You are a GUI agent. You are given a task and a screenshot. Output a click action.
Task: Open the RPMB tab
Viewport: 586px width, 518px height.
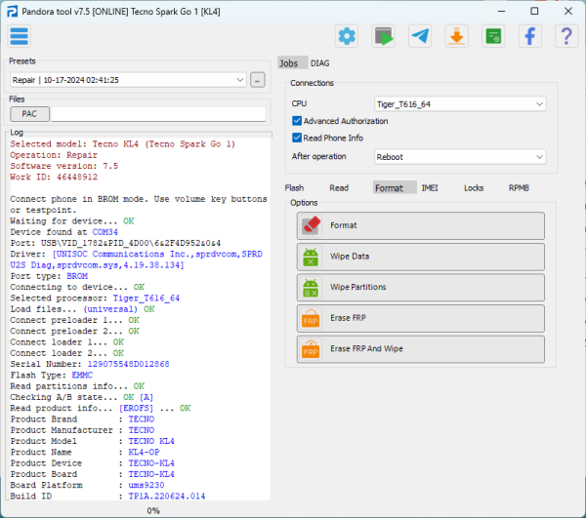[520, 187]
